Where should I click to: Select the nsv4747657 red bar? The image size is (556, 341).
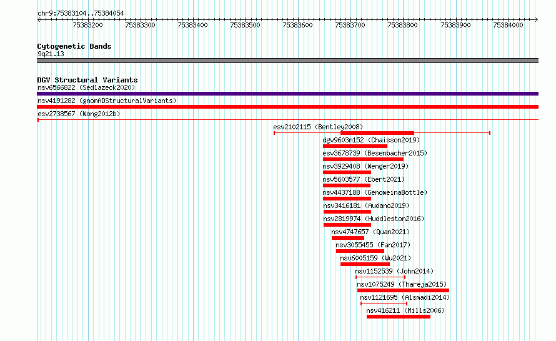pyautogui.click(x=348, y=238)
